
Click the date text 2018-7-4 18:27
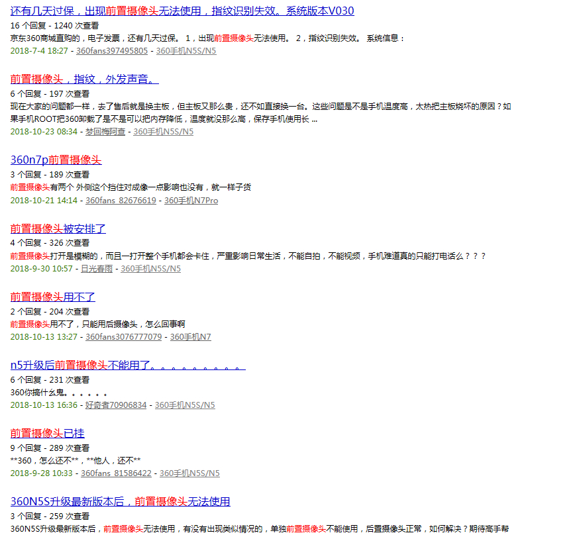[39, 51]
